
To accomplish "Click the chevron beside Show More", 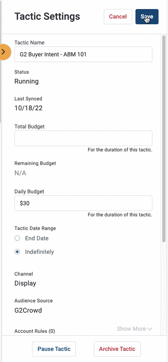I will pyautogui.click(x=150, y=329).
